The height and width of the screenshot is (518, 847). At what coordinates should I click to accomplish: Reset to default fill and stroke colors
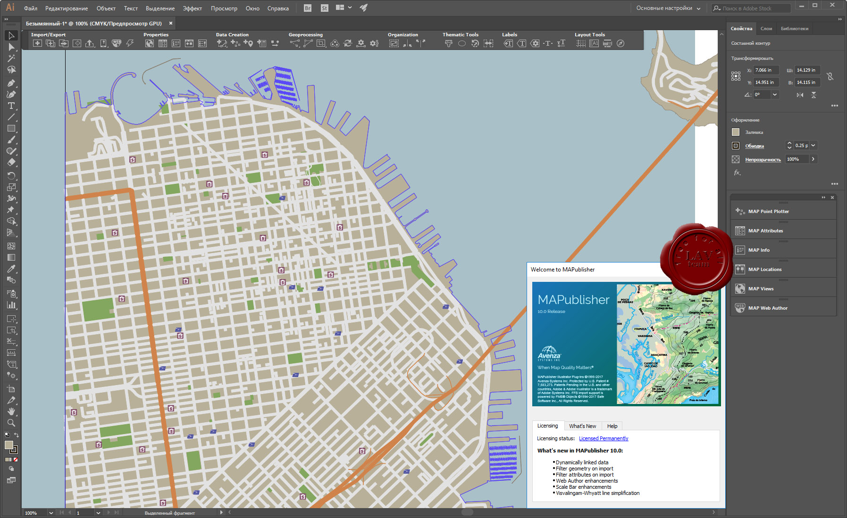point(7,435)
